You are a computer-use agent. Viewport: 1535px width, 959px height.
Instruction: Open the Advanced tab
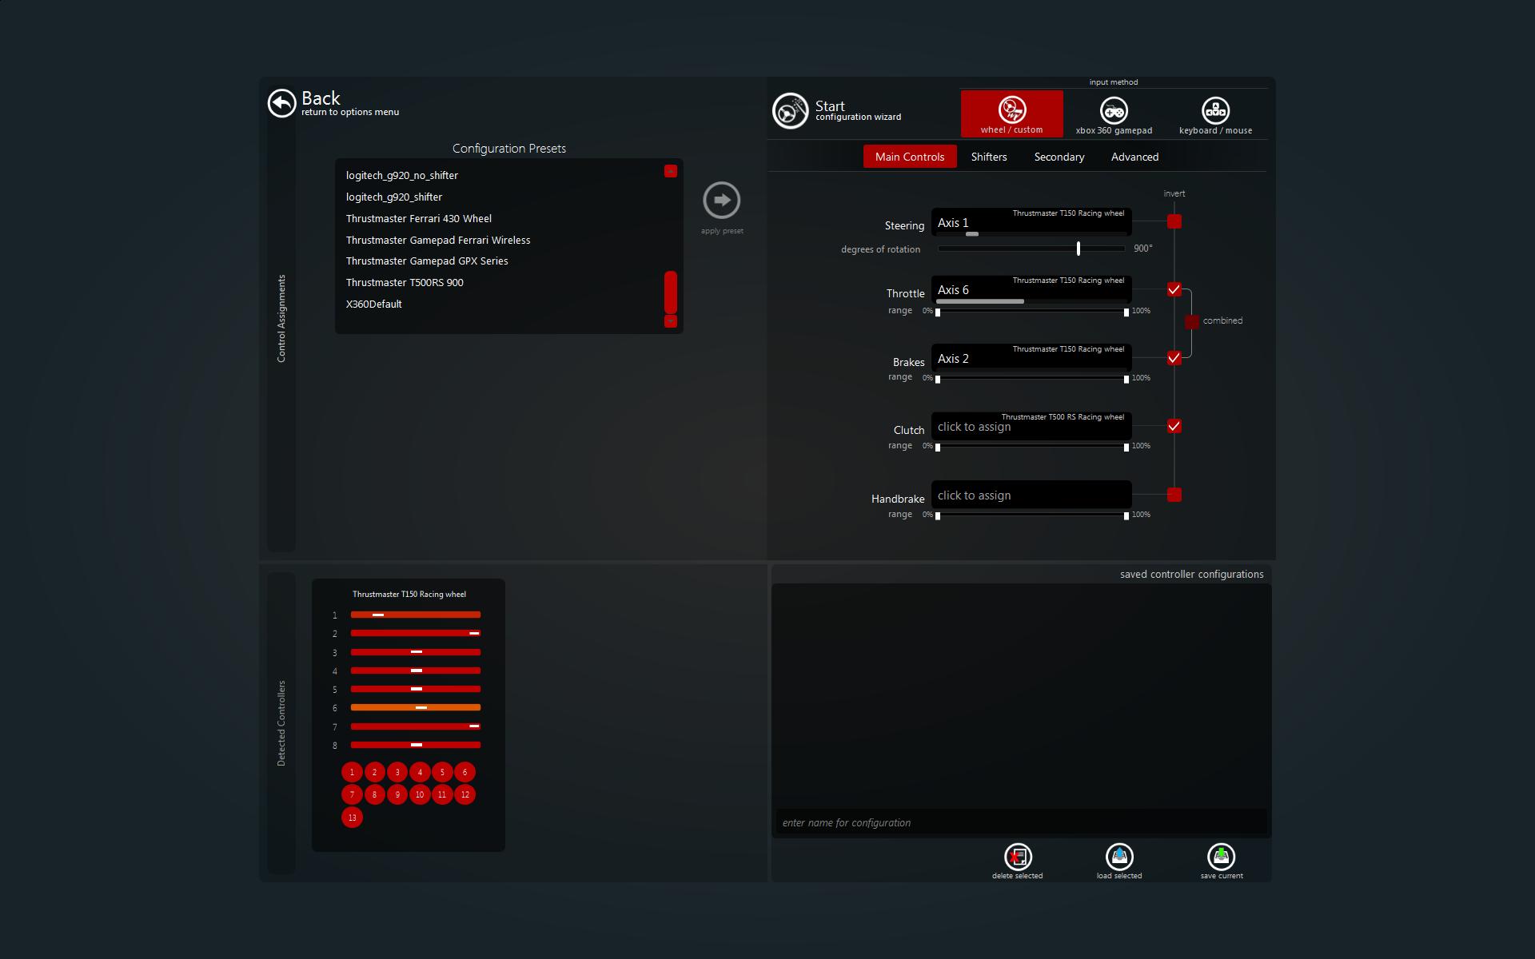pyautogui.click(x=1134, y=157)
